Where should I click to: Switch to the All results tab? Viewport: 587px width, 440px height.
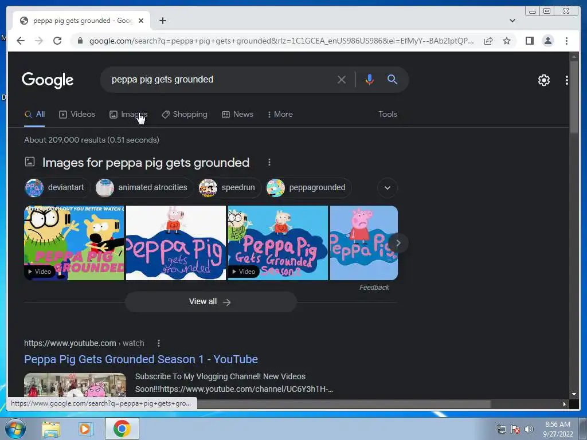(34, 115)
